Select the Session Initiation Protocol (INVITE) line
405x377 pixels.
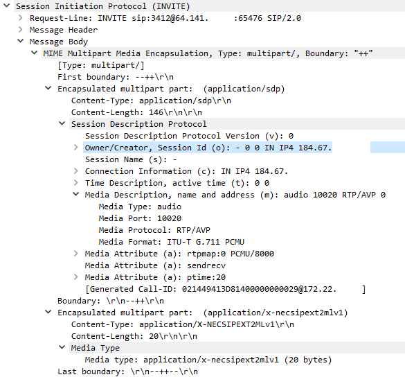[x=102, y=6]
